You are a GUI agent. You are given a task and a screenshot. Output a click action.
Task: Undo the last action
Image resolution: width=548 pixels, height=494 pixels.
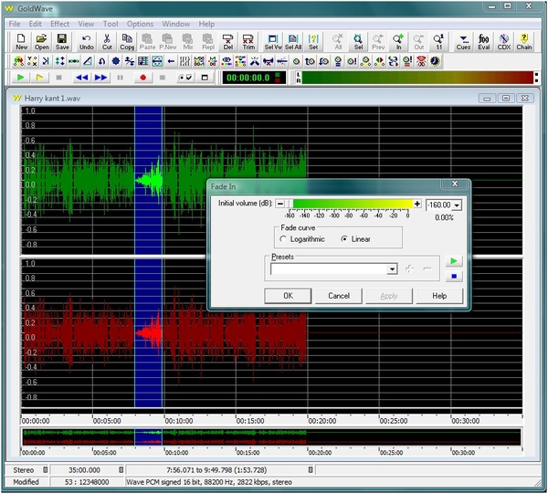(87, 42)
